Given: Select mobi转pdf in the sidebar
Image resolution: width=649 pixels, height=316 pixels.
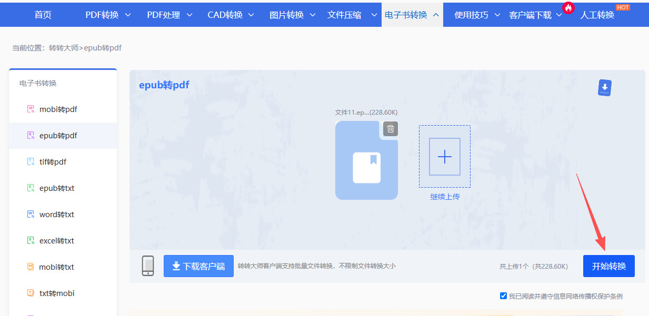Looking at the screenshot, I should click(x=63, y=109).
